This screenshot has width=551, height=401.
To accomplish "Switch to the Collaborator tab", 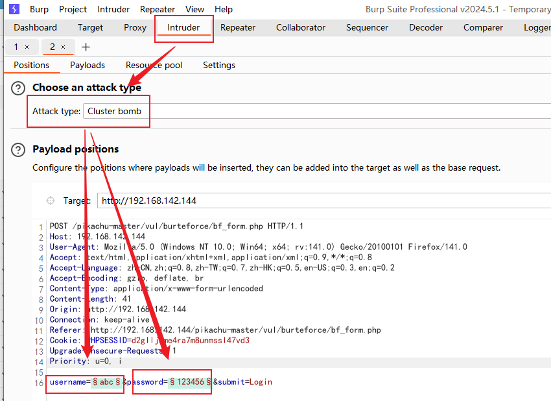I will click(301, 27).
